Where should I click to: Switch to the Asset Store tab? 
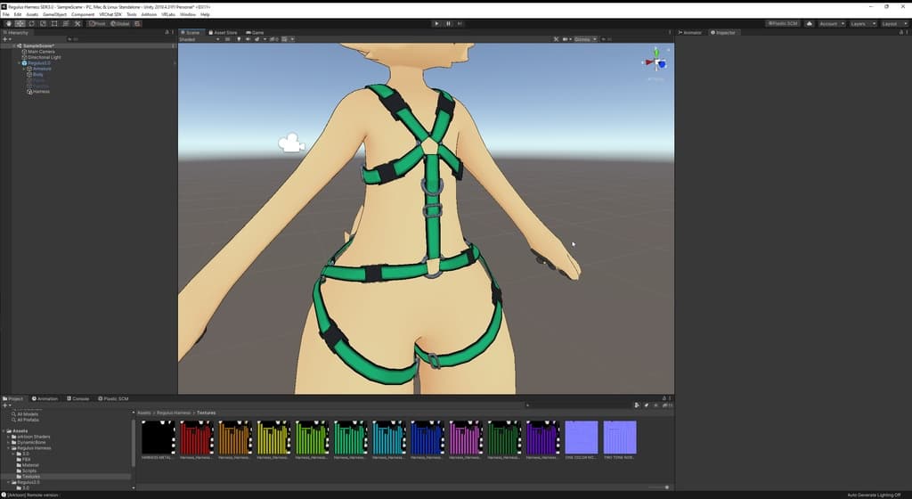(224, 32)
